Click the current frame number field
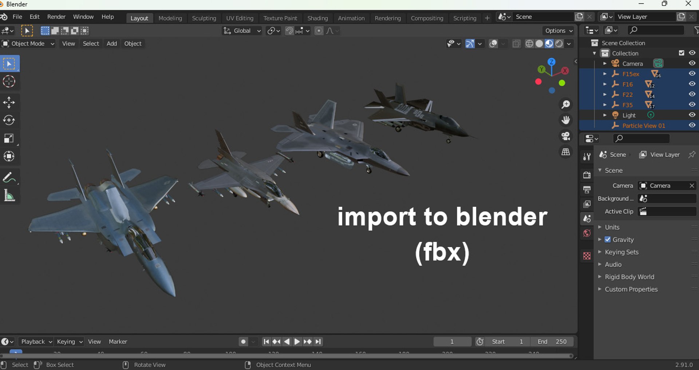Image resolution: width=699 pixels, height=370 pixels. point(452,342)
